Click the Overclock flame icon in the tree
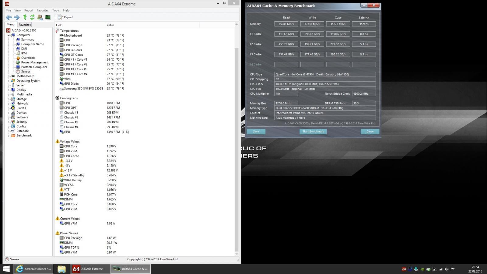 pyautogui.click(x=18, y=58)
